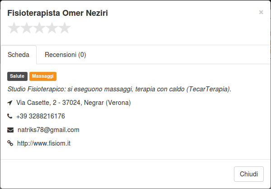Screen dimensions: 271x189
Task: Click the phone number +39 3288216176
Action: 41,116
